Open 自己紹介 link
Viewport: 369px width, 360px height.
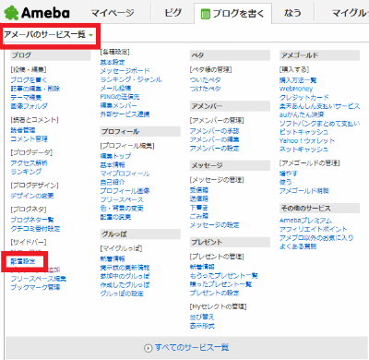click(x=113, y=182)
